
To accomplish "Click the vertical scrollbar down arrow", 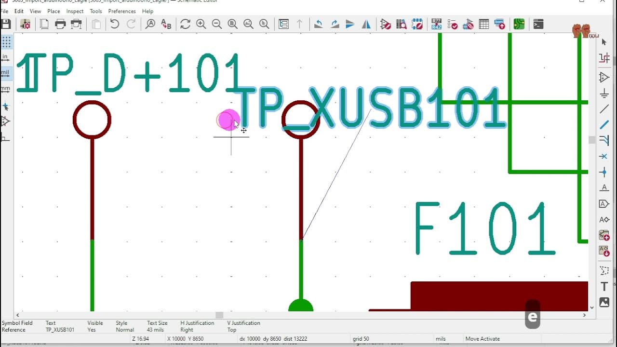I will coord(592,307).
